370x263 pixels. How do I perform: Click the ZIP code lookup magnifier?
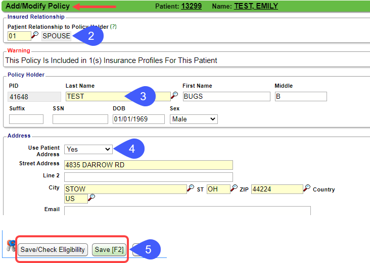click(x=307, y=188)
